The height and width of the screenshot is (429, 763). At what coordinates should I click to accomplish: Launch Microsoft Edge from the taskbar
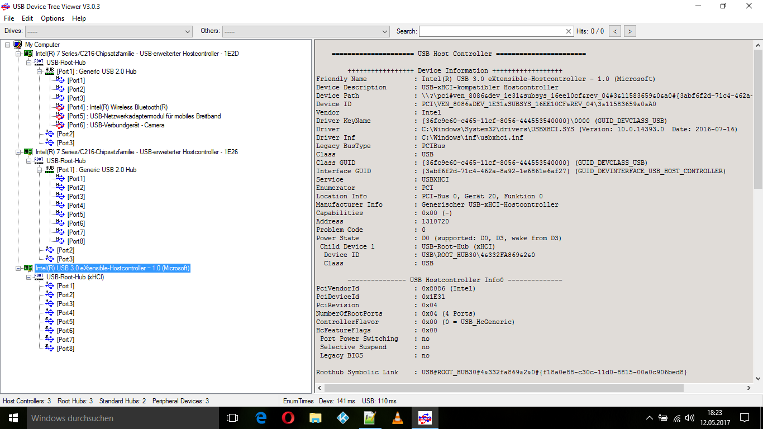click(x=261, y=418)
